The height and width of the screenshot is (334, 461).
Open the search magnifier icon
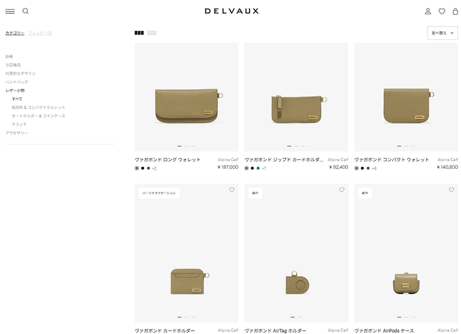[x=25, y=11]
